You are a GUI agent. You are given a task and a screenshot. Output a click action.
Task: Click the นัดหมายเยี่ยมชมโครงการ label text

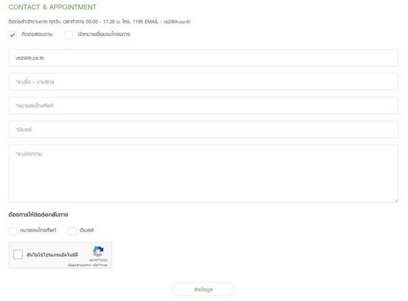click(103, 35)
